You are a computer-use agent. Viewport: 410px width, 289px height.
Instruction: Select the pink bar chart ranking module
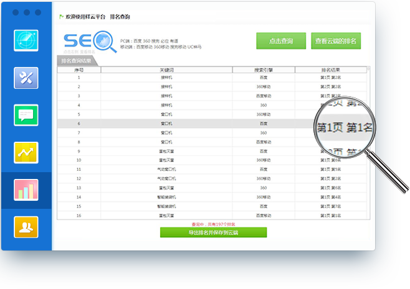26,190
